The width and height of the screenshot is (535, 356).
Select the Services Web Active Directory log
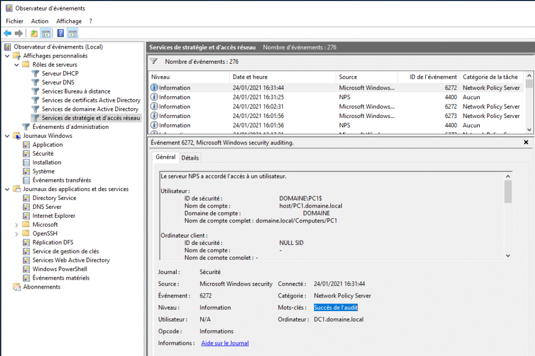tap(71, 260)
